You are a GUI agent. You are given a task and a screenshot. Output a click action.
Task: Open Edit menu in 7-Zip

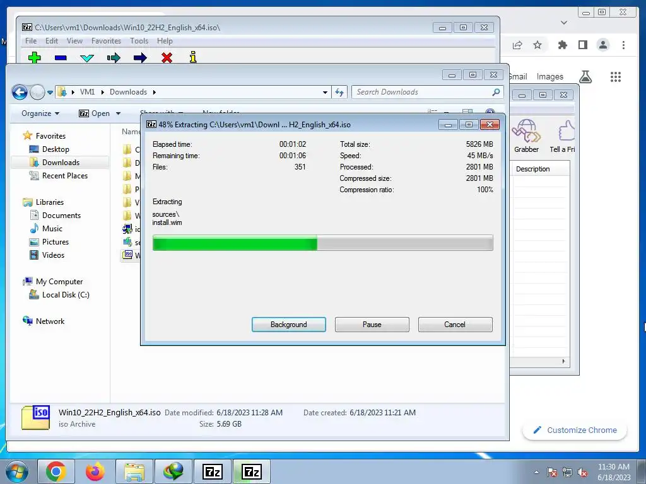[x=52, y=41]
